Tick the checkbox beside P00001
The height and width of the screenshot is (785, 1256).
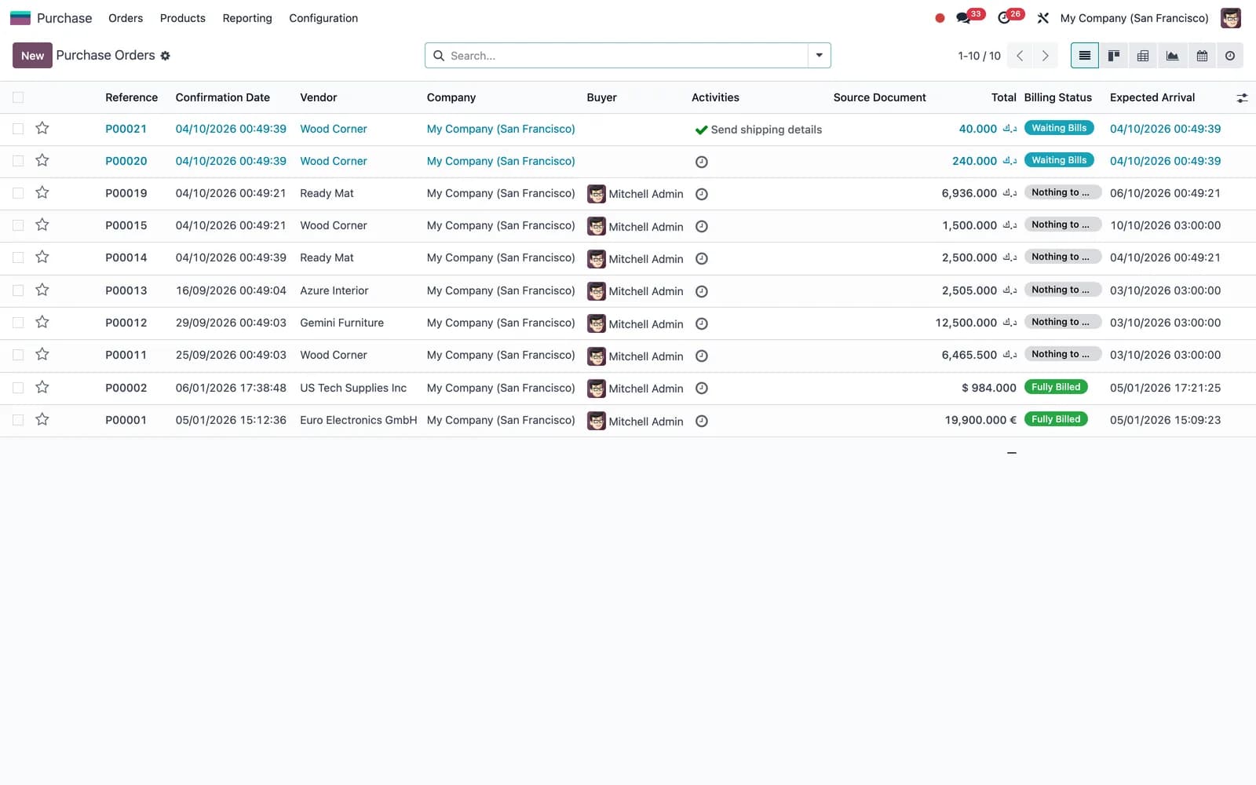(18, 420)
